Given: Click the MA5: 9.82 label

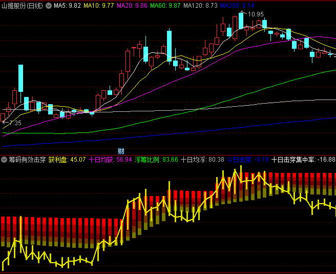Looking at the screenshot, I should coord(67,6).
